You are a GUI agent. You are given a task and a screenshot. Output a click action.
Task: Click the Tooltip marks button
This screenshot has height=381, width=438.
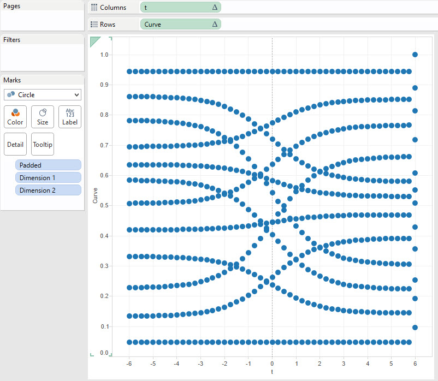click(x=43, y=144)
